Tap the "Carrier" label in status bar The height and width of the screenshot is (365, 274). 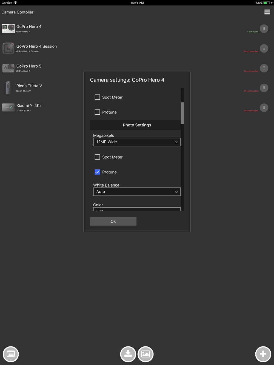(x=7, y=3)
